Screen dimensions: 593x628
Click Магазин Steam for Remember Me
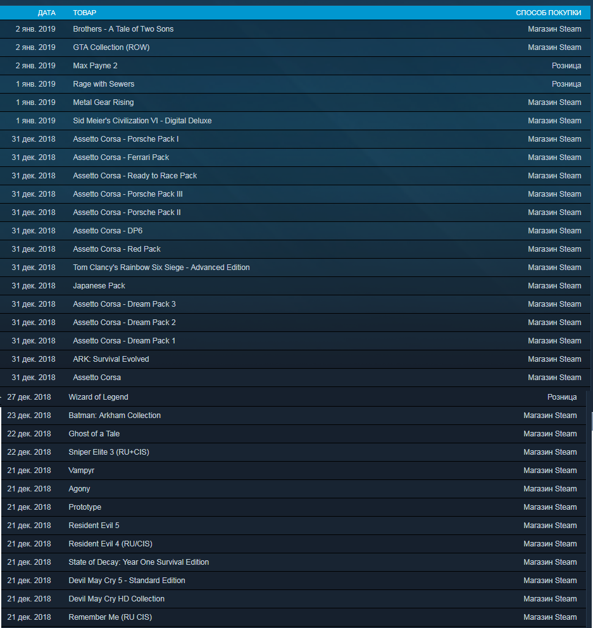(x=550, y=617)
